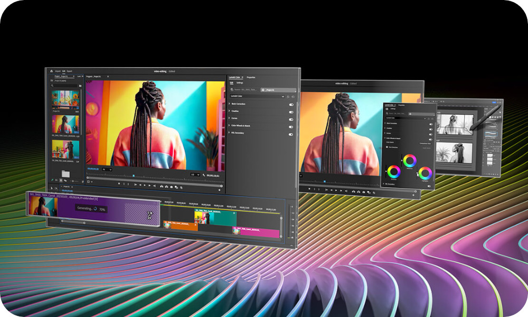Expand the Creative section chevron
The width and height of the screenshot is (528, 317).
[x=229, y=112]
